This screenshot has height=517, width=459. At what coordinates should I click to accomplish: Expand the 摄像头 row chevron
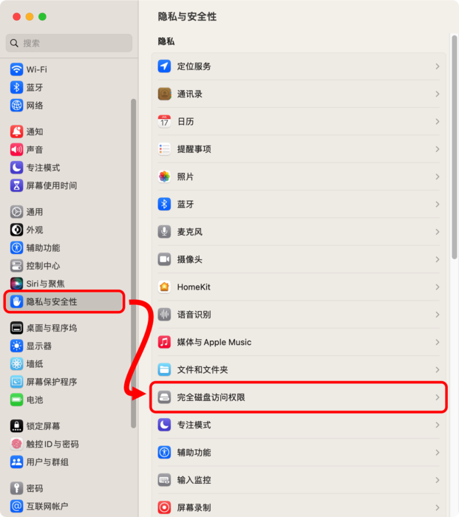438,259
